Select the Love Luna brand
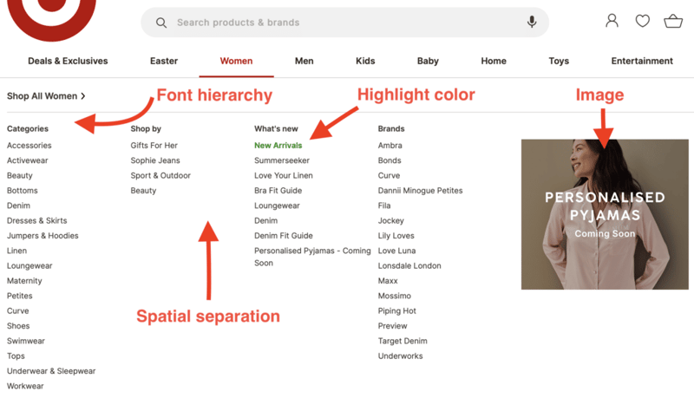Viewport: 694px width, 398px height. pyautogui.click(x=396, y=251)
